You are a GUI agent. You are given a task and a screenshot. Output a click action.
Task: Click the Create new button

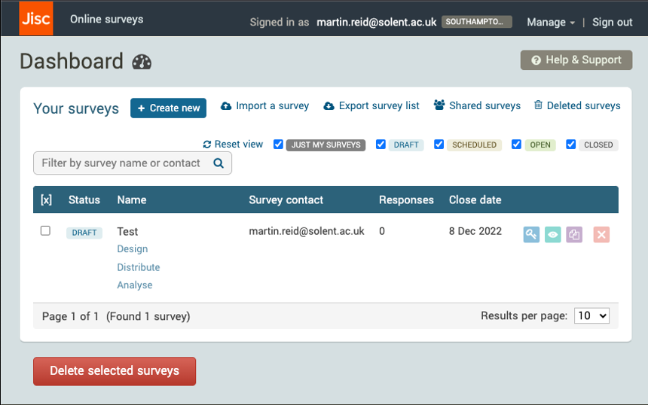(x=168, y=108)
